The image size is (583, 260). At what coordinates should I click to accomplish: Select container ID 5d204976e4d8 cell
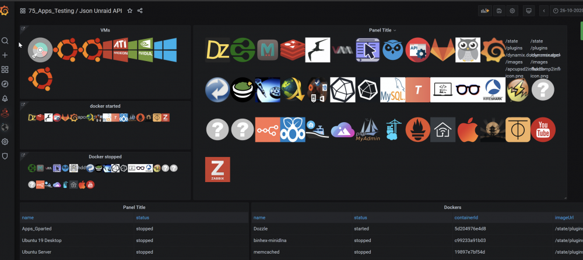click(x=503, y=229)
